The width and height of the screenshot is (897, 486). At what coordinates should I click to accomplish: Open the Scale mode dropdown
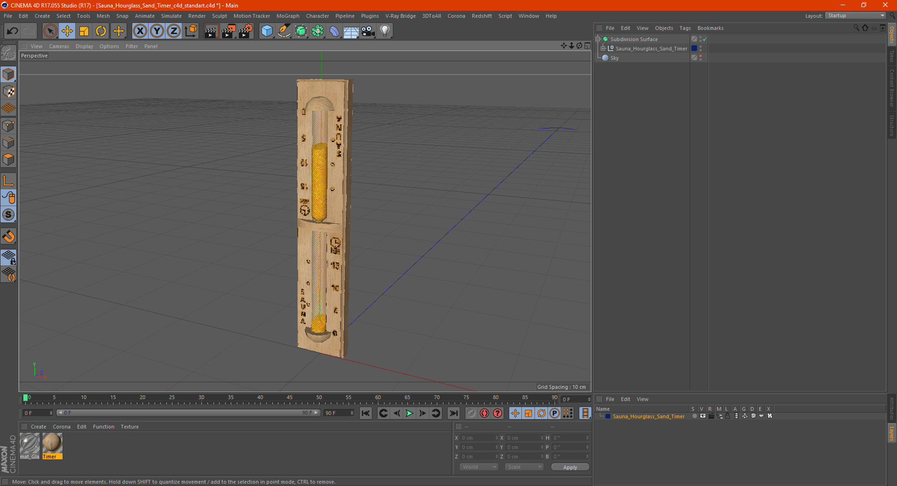[524, 467]
